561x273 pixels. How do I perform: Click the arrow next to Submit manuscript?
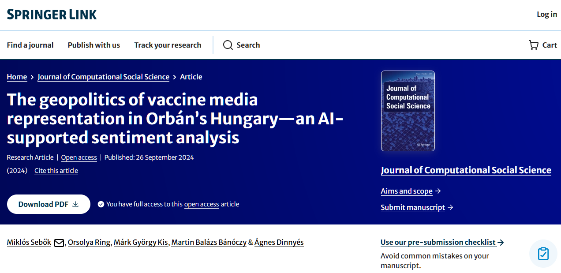[450, 207]
